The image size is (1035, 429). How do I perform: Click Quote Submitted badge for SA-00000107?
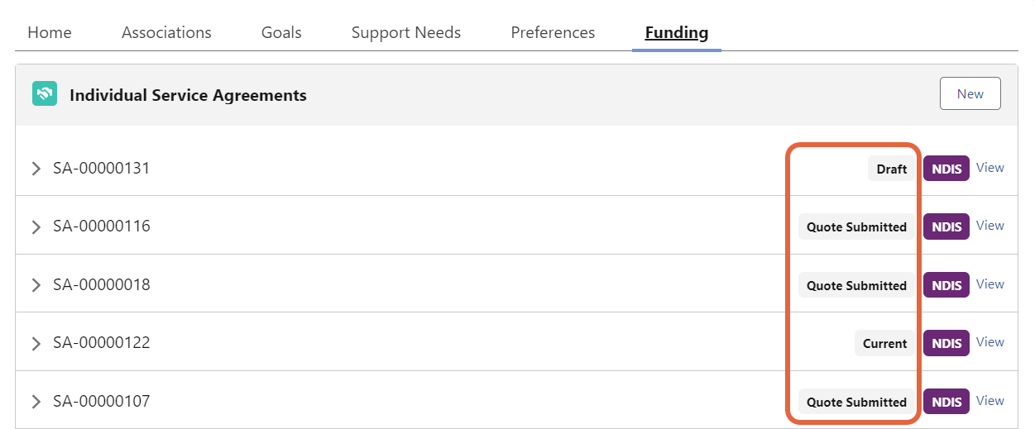856,402
